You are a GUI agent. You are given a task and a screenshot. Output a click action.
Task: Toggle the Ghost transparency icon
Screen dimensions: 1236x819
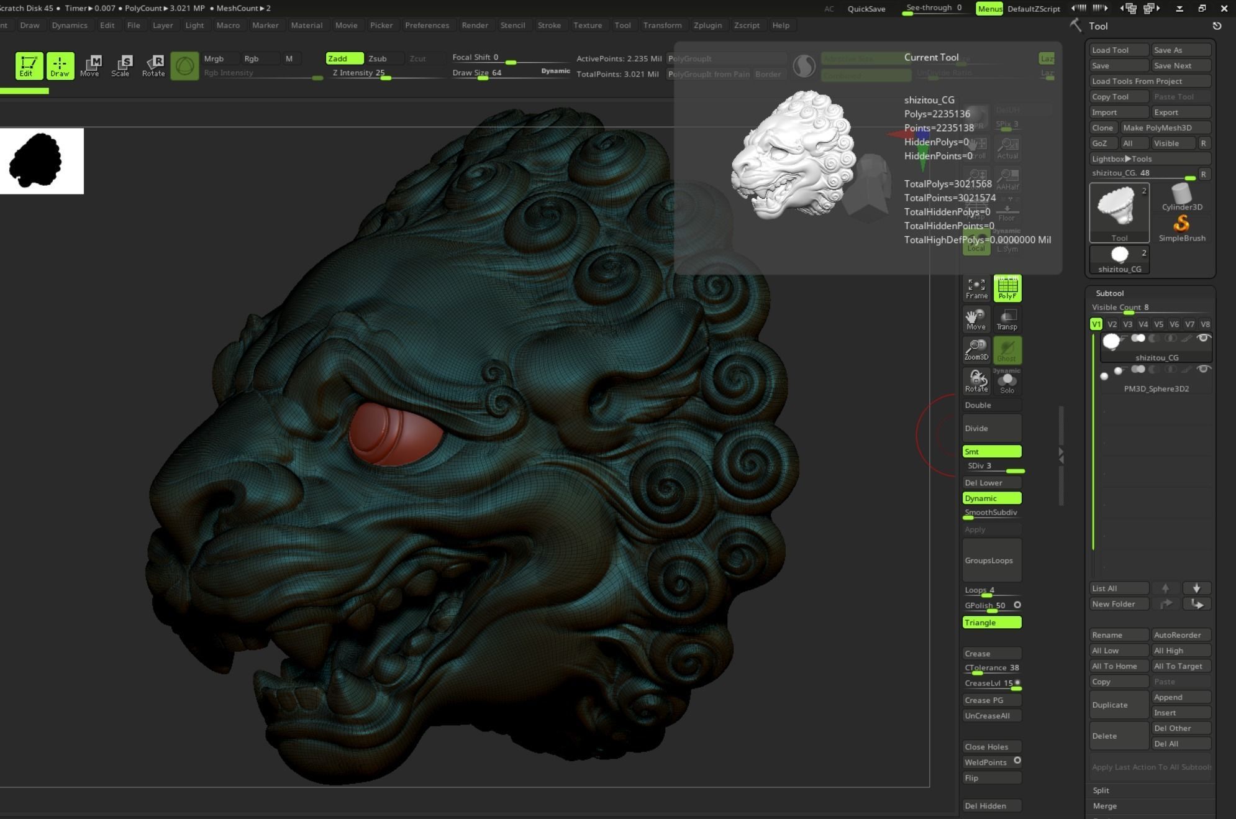(1007, 350)
